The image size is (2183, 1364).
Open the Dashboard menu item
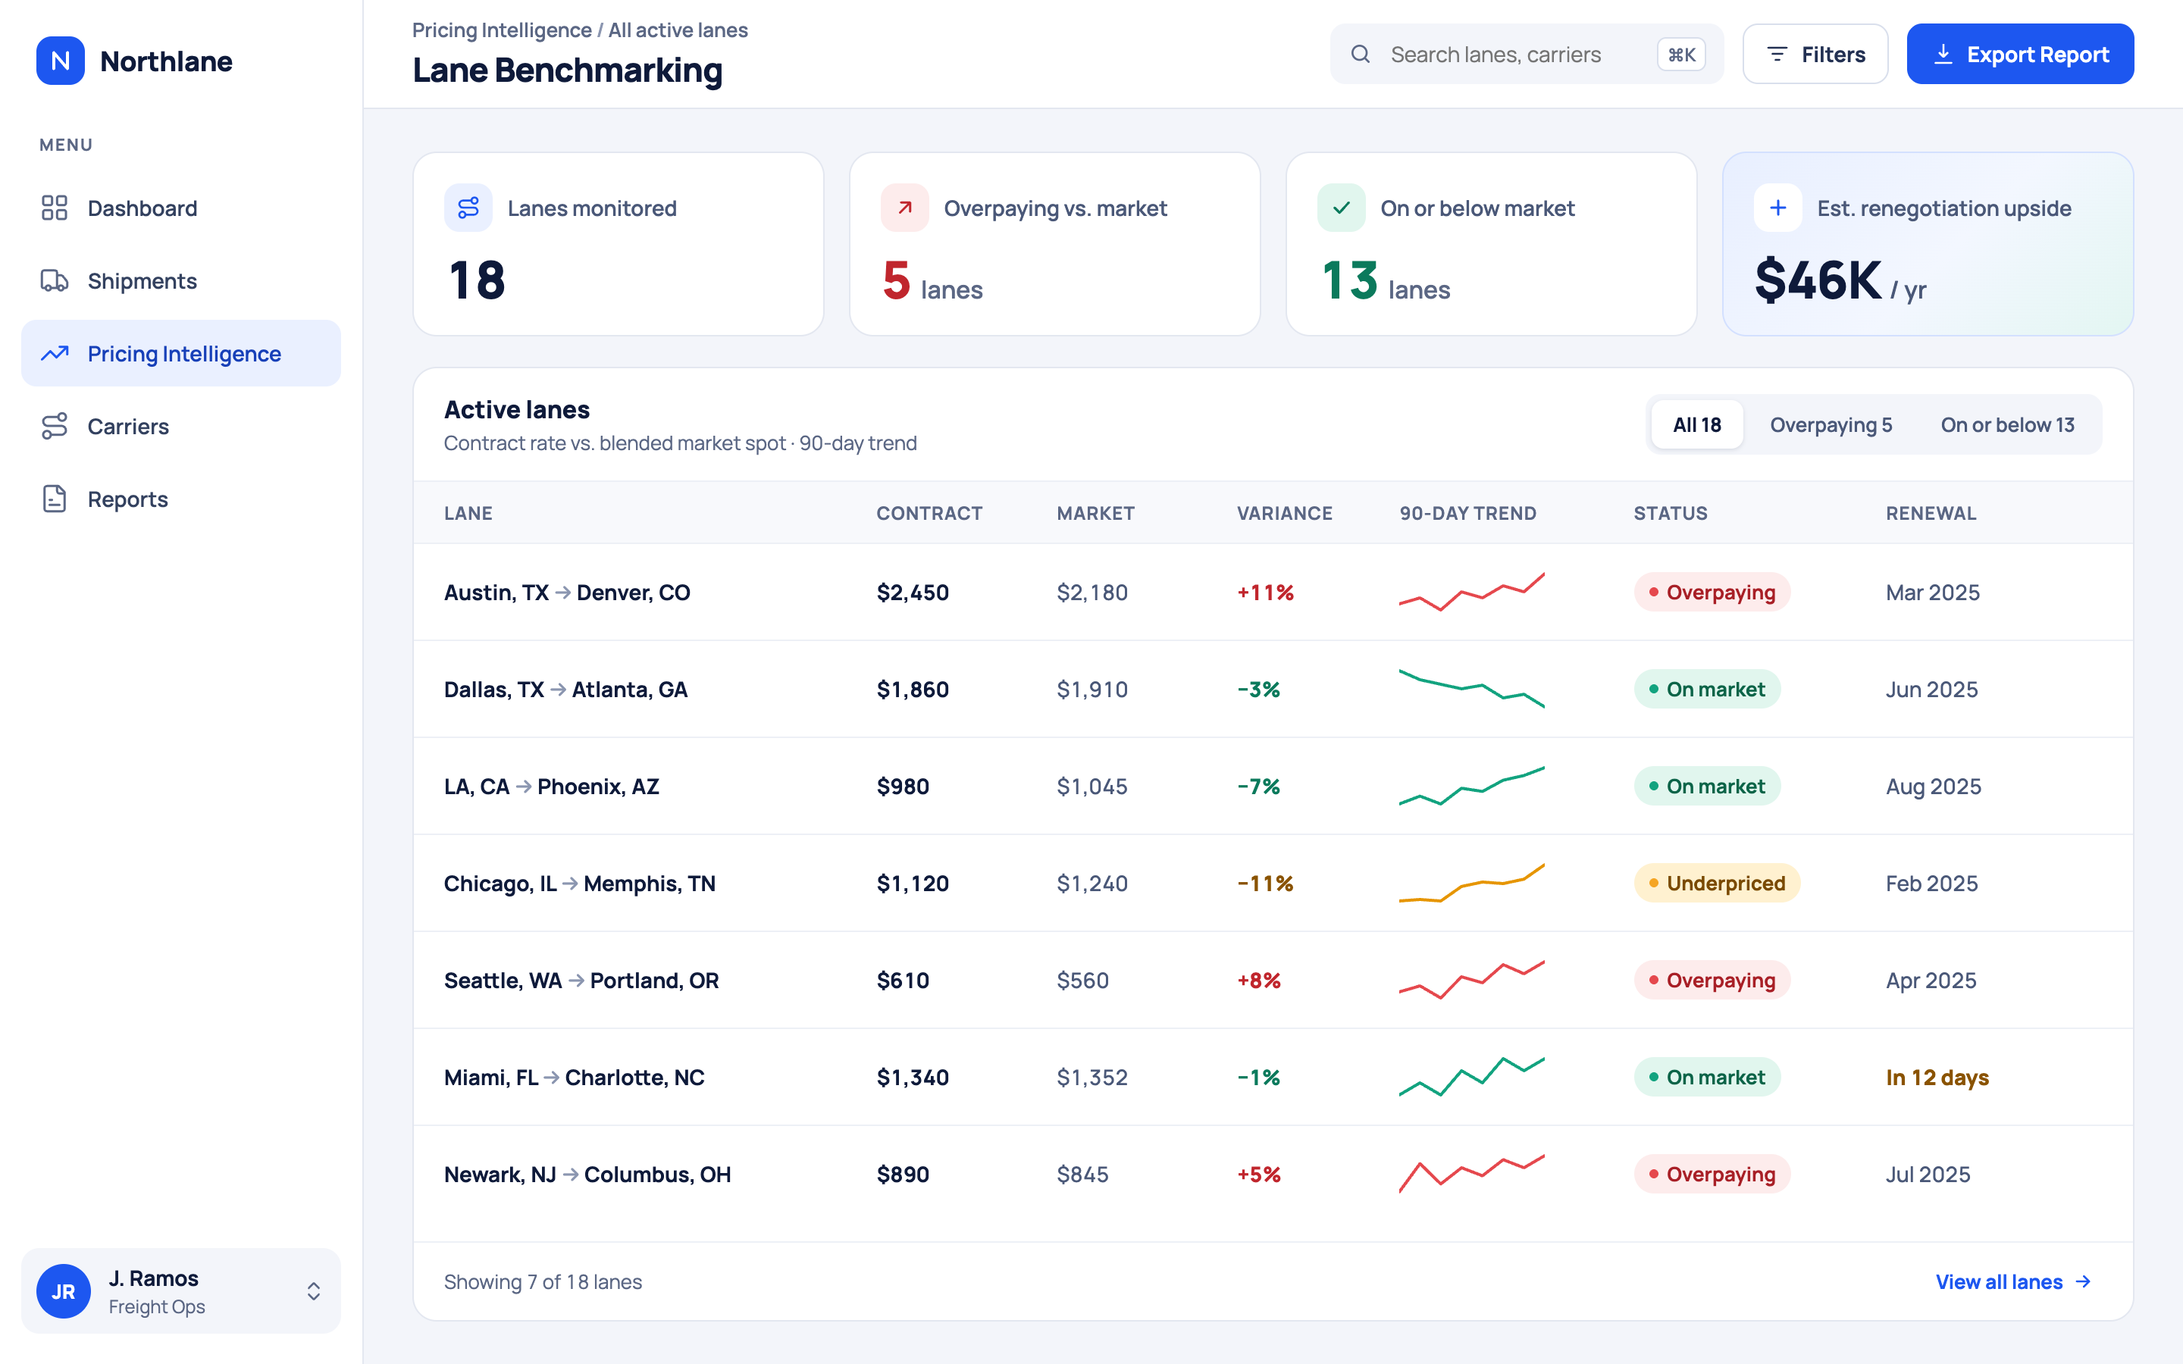pos(181,208)
